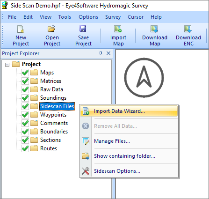
Task: Click the Download Map icon
Action: pos(154,29)
